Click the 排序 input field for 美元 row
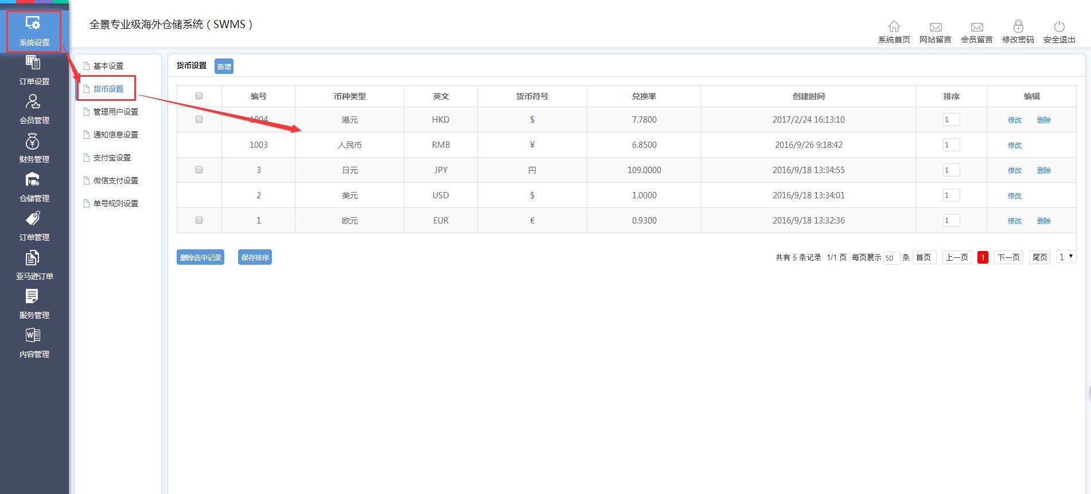 [951, 195]
